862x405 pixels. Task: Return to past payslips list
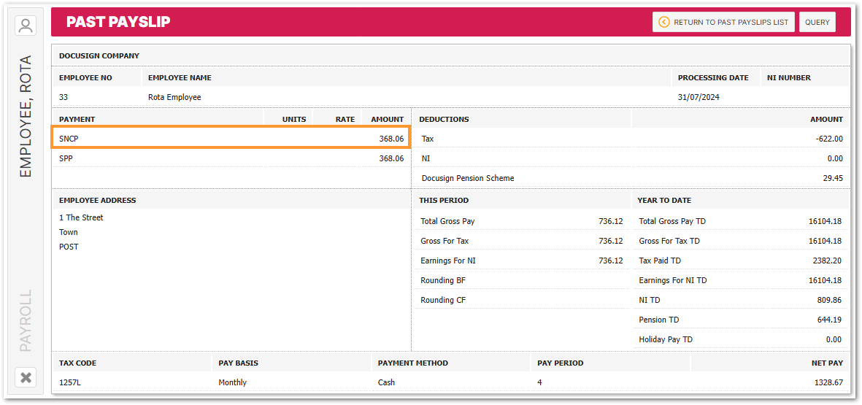click(723, 22)
